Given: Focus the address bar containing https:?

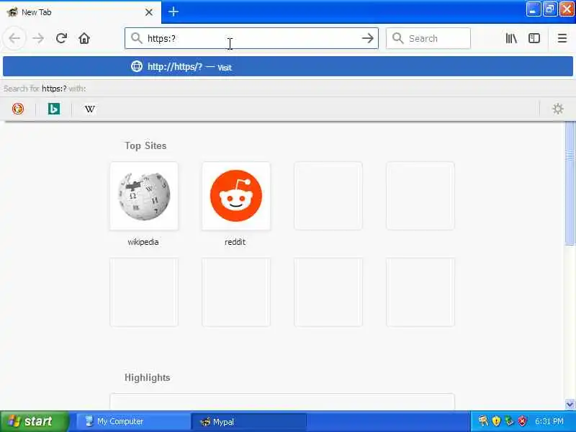Looking at the screenshot, I should (251, 38).
